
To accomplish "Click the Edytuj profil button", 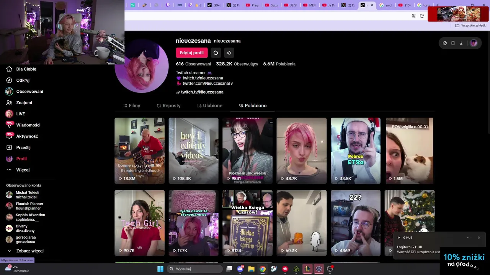I will click(x=192, y=53).
